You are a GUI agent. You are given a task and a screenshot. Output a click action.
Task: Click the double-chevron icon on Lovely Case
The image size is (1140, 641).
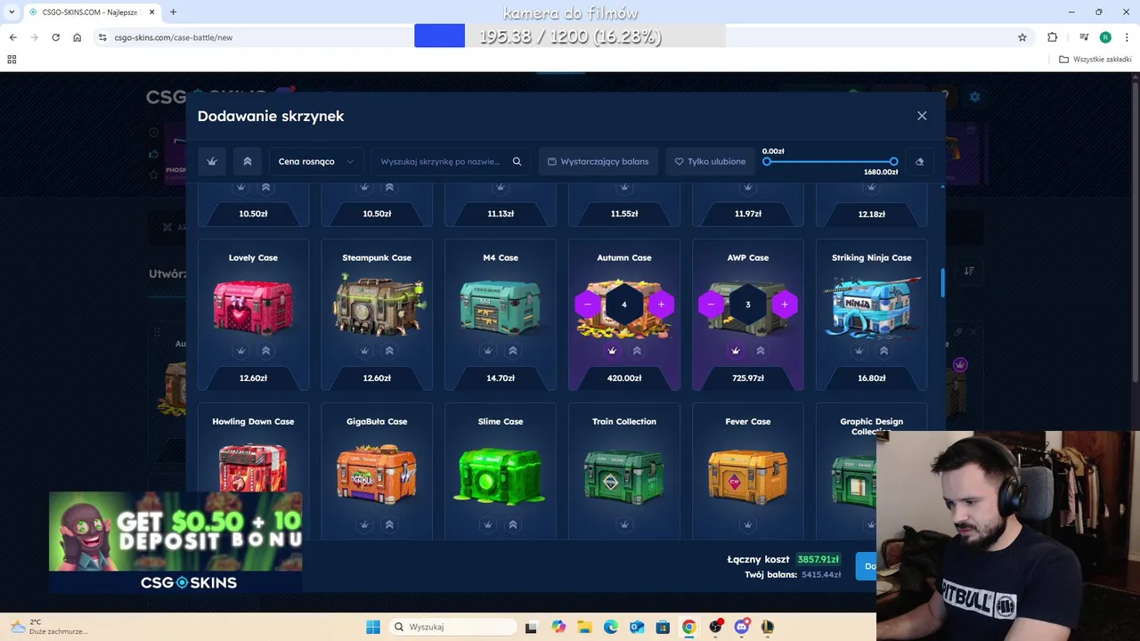tap(265, 351)
